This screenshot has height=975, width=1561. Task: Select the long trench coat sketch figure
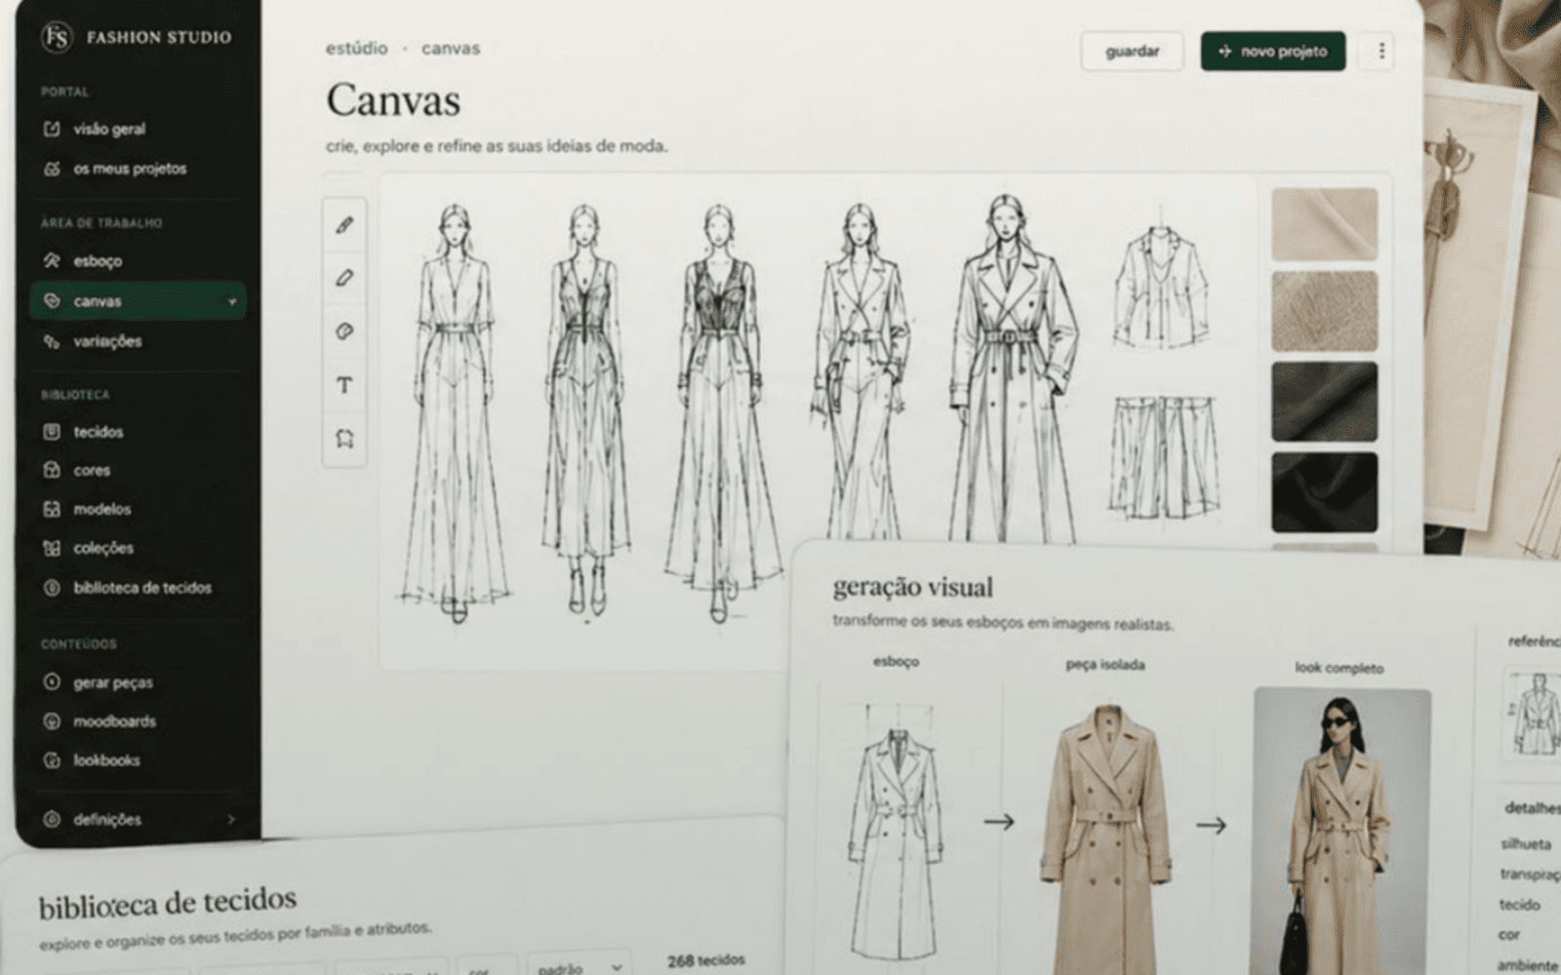tap(1012, 369)
